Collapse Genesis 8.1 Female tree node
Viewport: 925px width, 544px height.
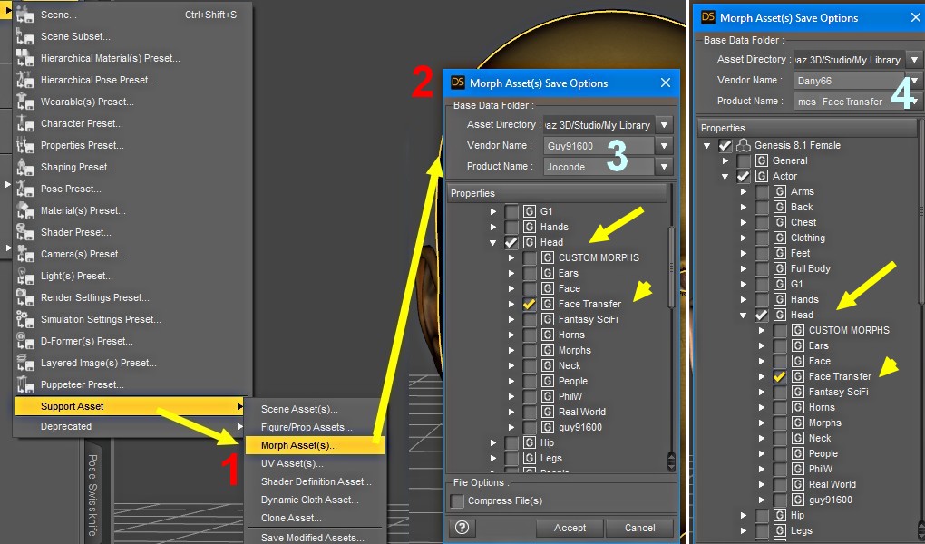point(706,145)
